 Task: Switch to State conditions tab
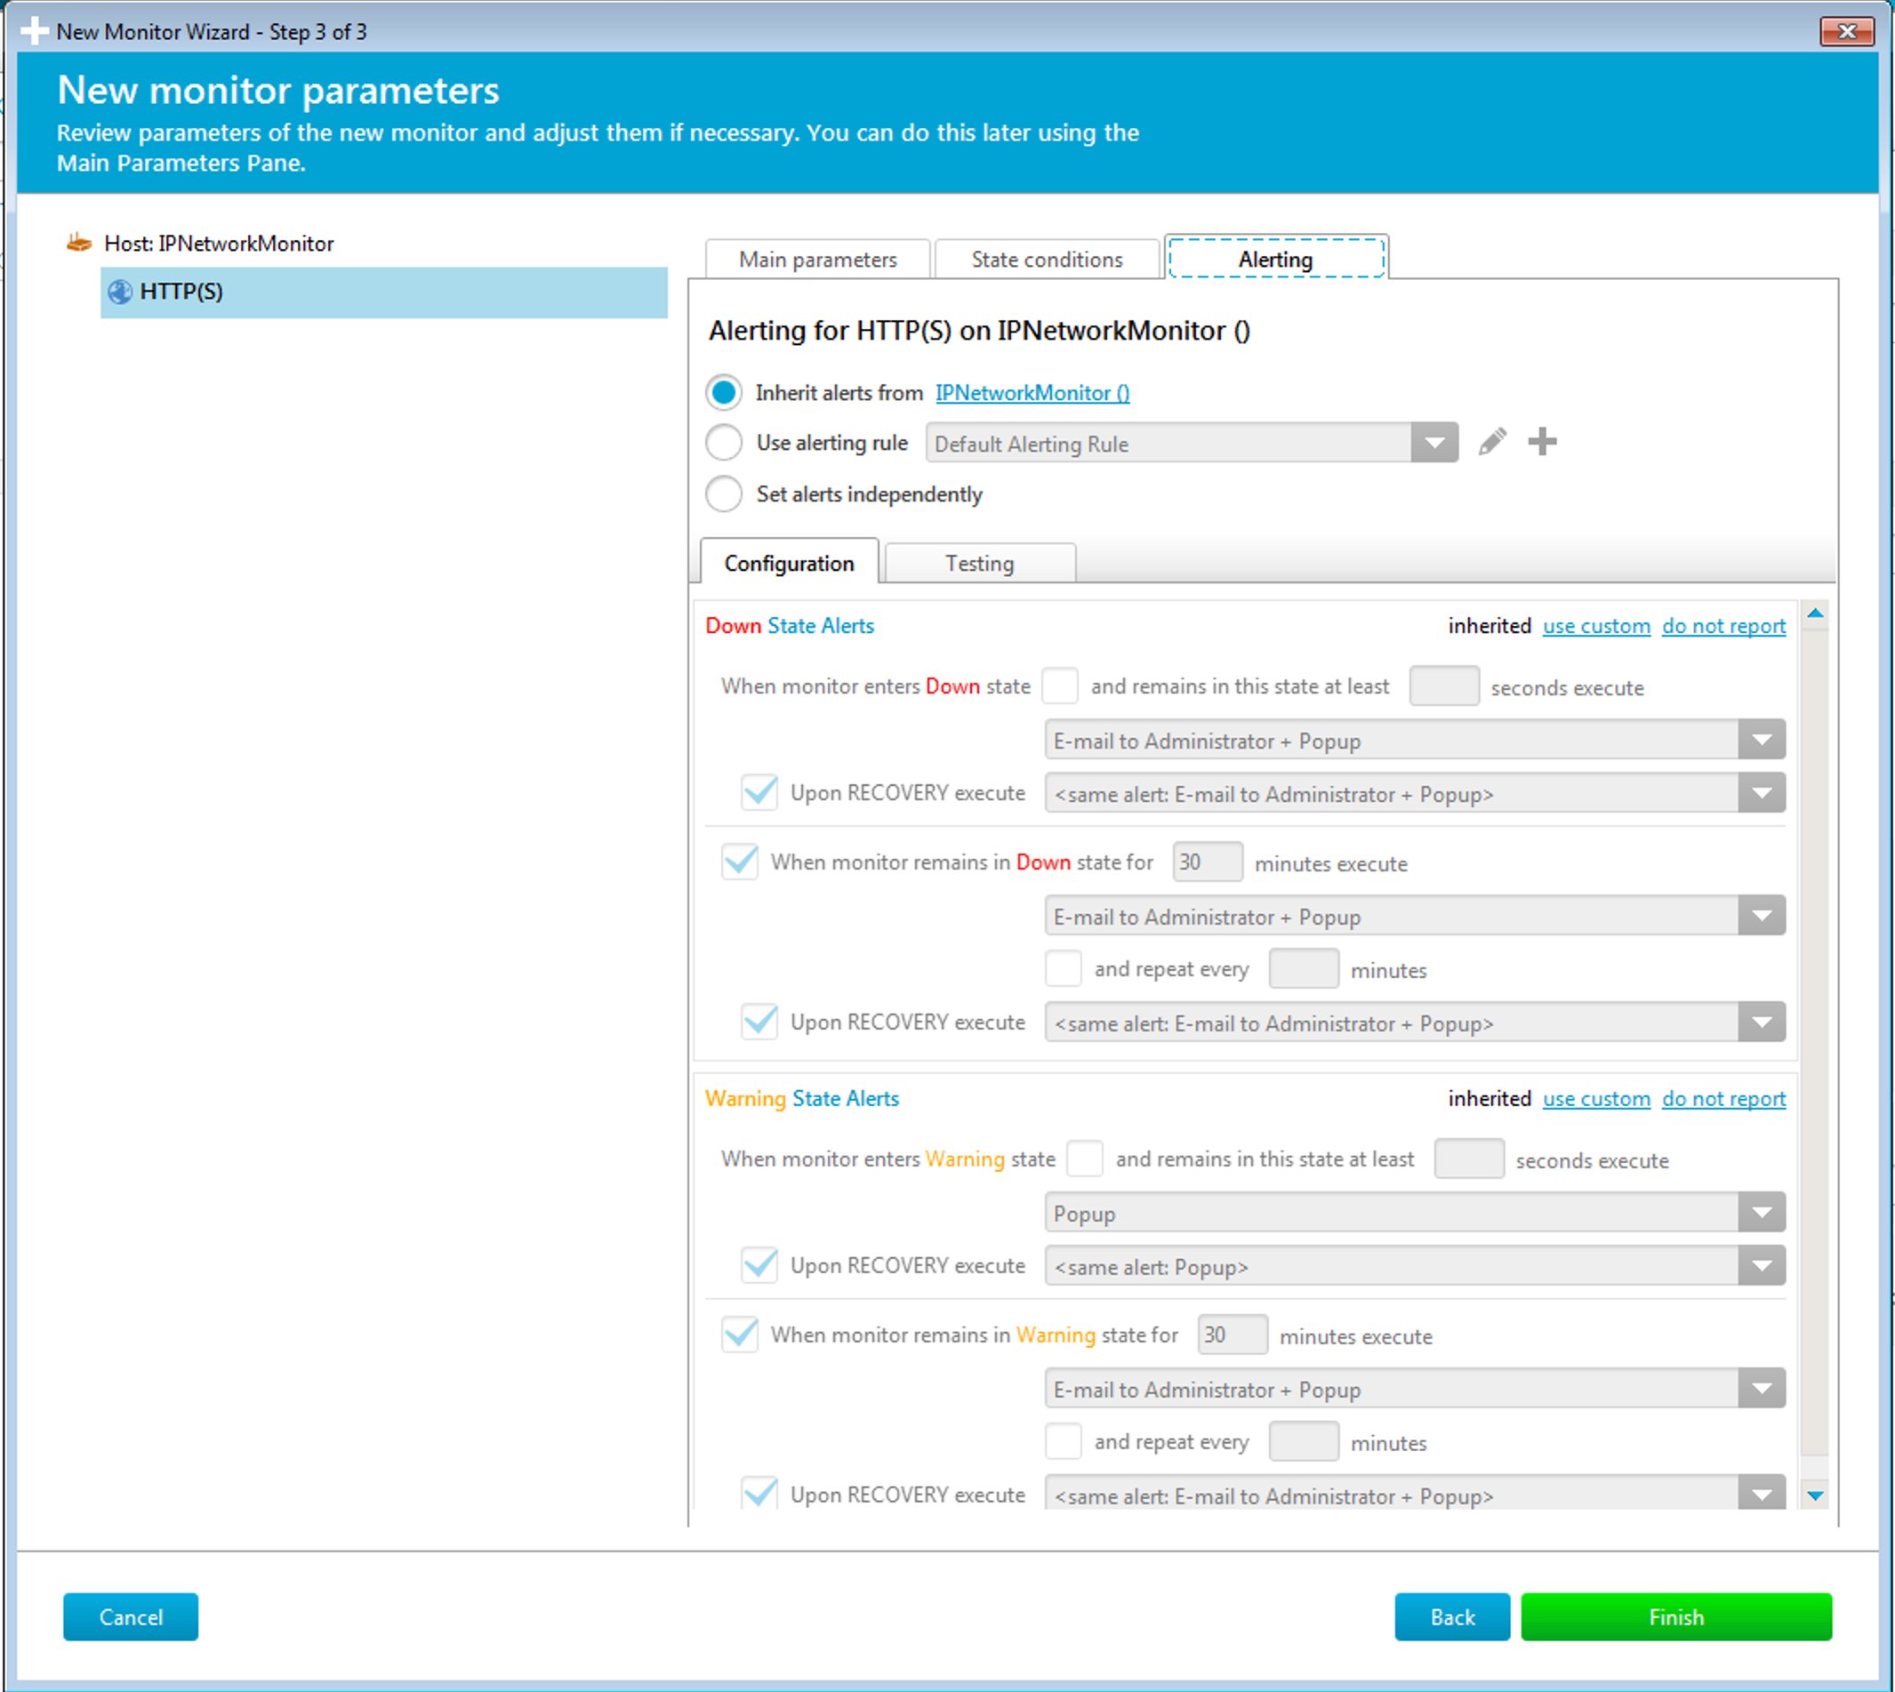coord(1047,260)
